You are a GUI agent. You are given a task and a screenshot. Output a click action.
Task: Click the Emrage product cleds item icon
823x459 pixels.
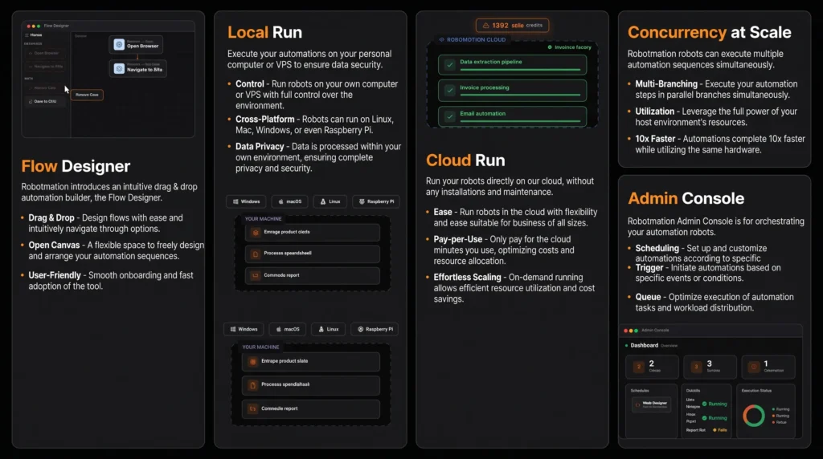[256, 232]
